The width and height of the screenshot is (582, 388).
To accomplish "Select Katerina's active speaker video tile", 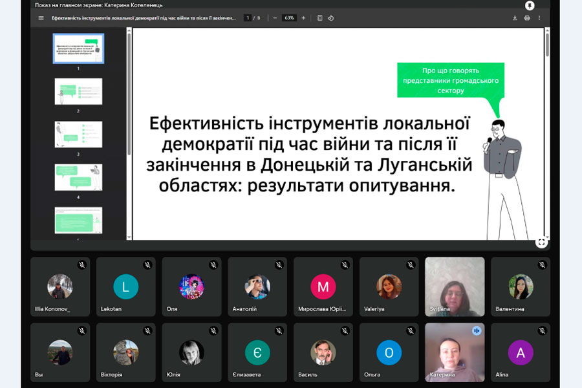I will coord(455,352).
